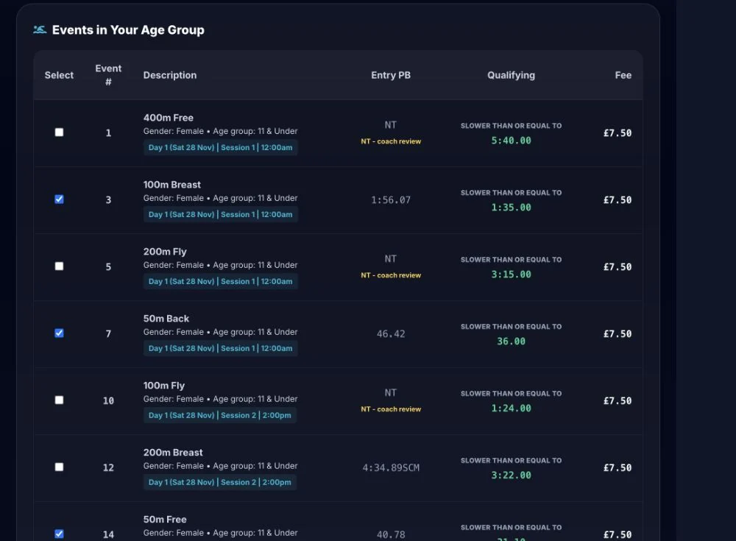Tick the 400m Free event checkbox
Image resolution: width=736 pixels, height=541 pixels.
pyautogui.click(x=59, y=132)
